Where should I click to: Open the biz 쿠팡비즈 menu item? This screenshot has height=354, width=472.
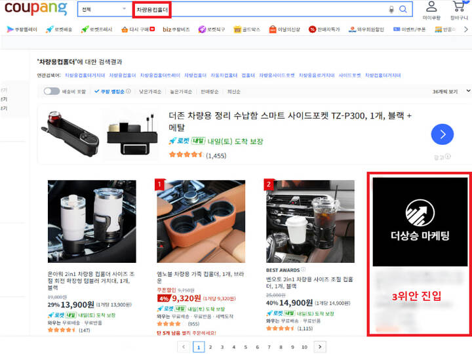click(176, 29)
